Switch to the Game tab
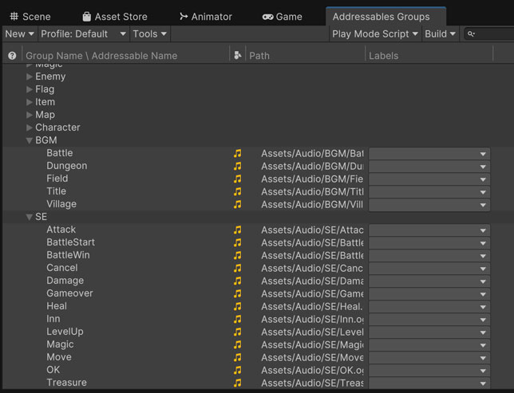 coord(283,17)
